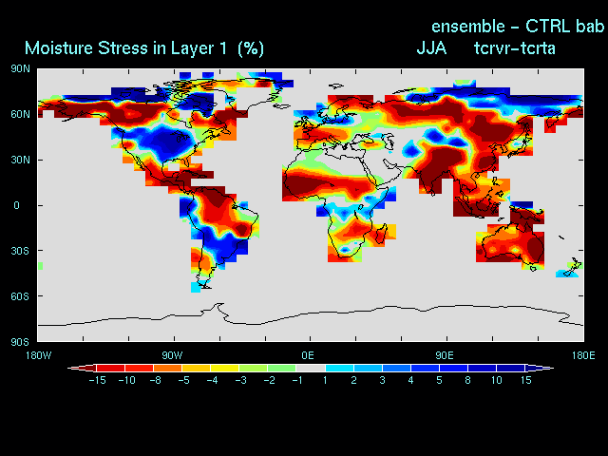Select the gray swatch between -1 and 1
The image size is (608, 456).
point(311,368)
